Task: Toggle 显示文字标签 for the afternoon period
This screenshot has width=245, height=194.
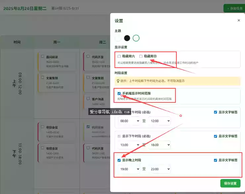Action: coord(215,136)
